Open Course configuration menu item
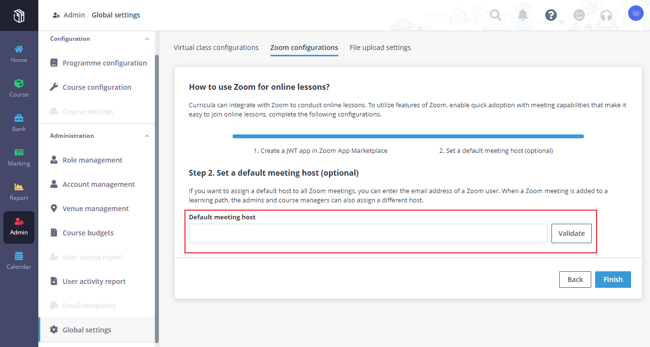This screenshot has width=650, height=347. [x=97, y=87]
